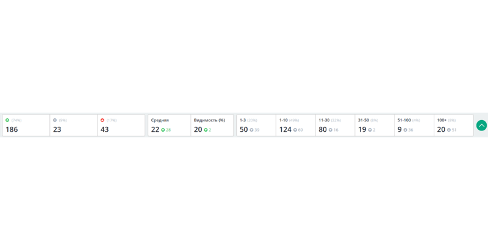488x250 pixels.
Task: Click gray change icon in 11-30 card
Action: (331, 130)
